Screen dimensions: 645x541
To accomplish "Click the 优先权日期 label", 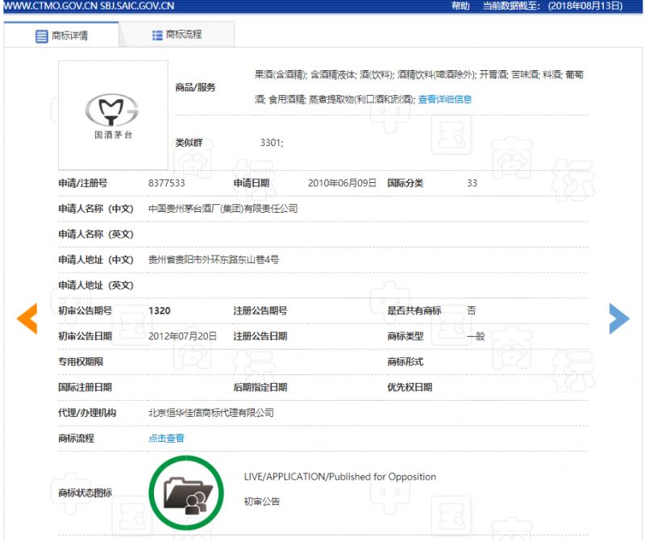I will pos(410,387).
